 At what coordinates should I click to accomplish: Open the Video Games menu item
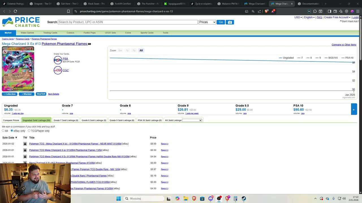pyautogui.click(x=27, y=33)
